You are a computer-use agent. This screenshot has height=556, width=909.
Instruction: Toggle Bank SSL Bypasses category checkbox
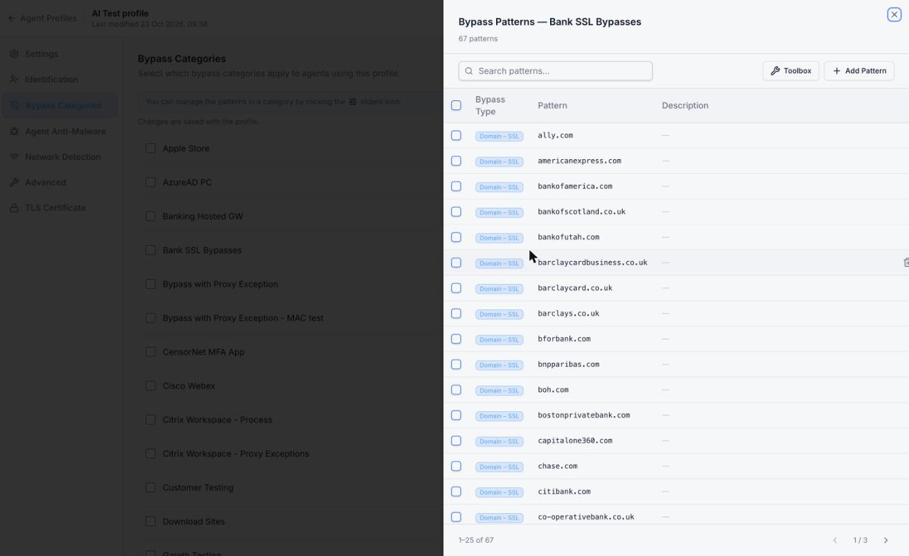150,250
